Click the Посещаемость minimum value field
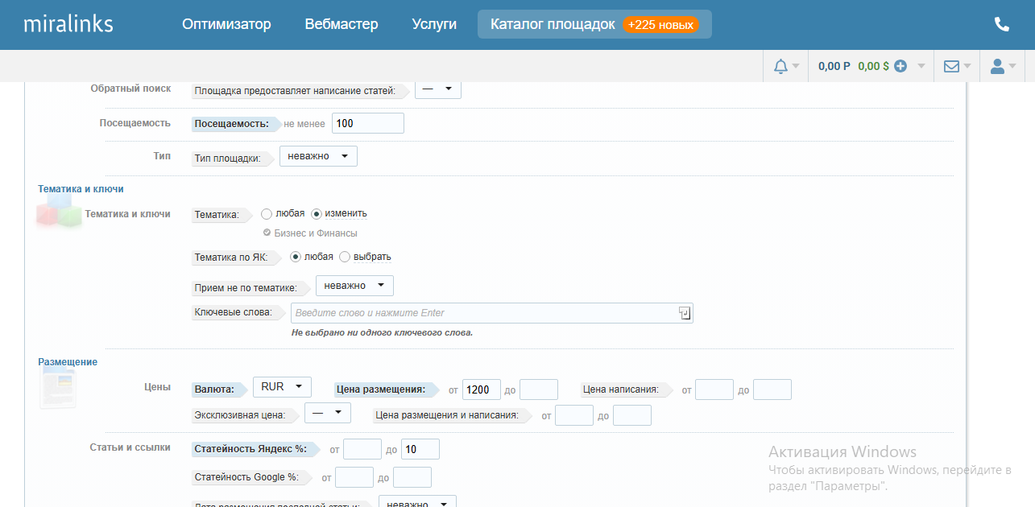This screenshot has width=1035, height=507. (367, 123)
